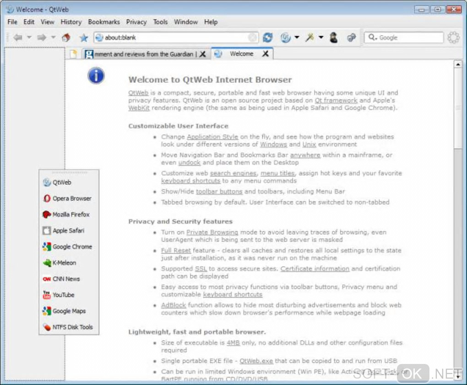Open the History menu
Screen dimensions: 467x385
[x=71, y=22]
